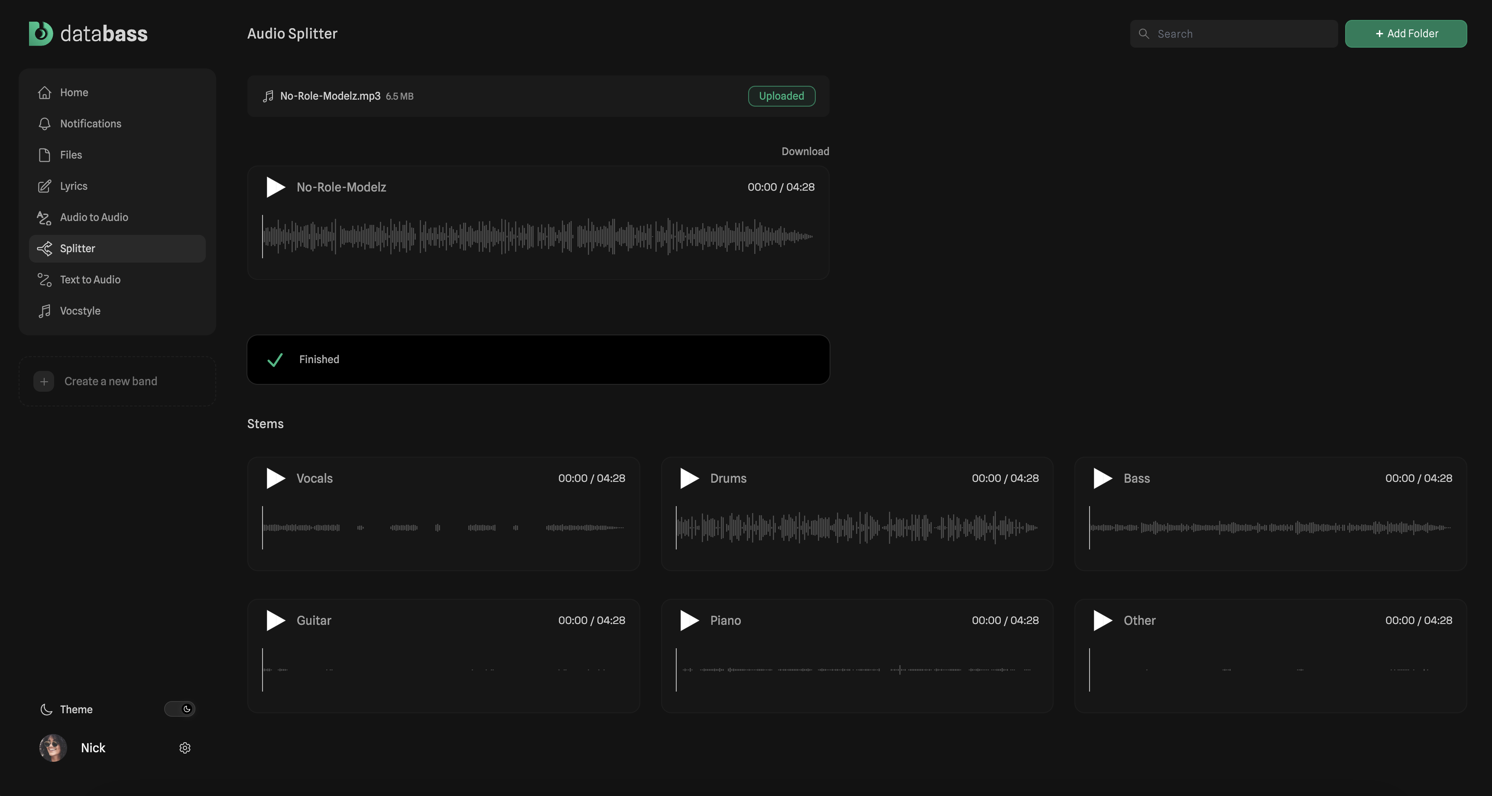Click the Files document icon
Viewport: 1492px width, 796px height.
click(x=45, y=155)
